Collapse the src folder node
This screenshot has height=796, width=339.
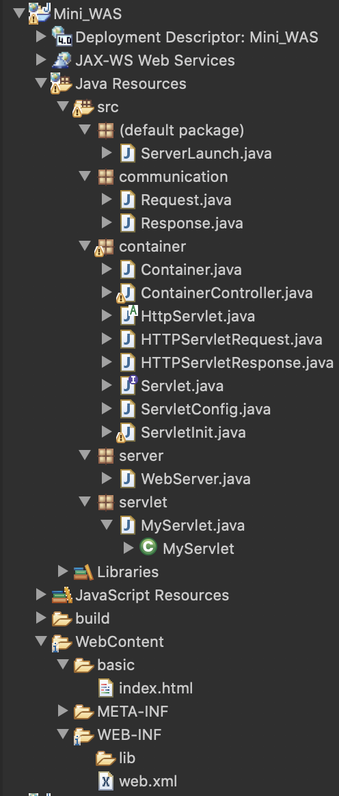64,106
